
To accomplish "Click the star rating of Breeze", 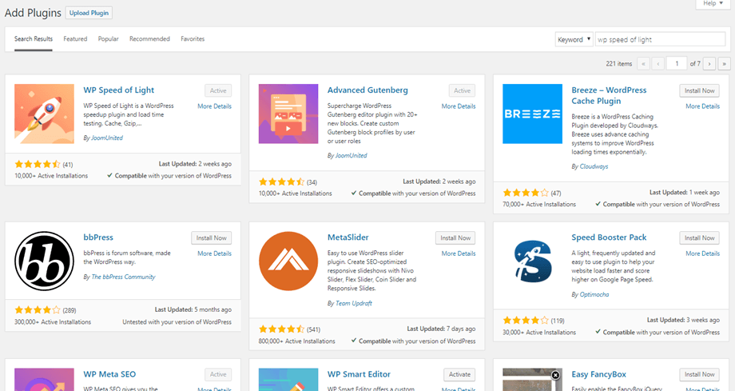I will pos(526,193).
